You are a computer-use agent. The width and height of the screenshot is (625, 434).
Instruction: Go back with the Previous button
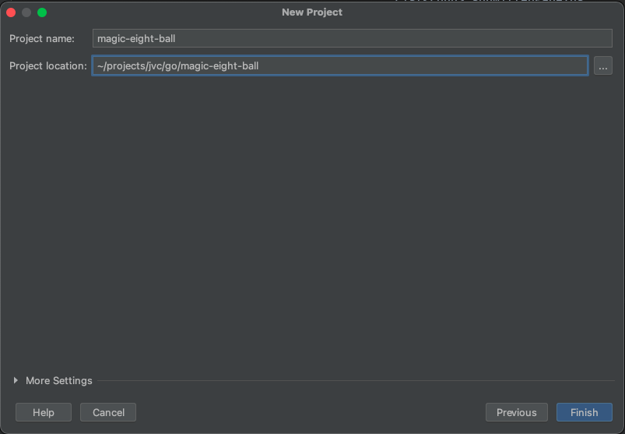516,412
